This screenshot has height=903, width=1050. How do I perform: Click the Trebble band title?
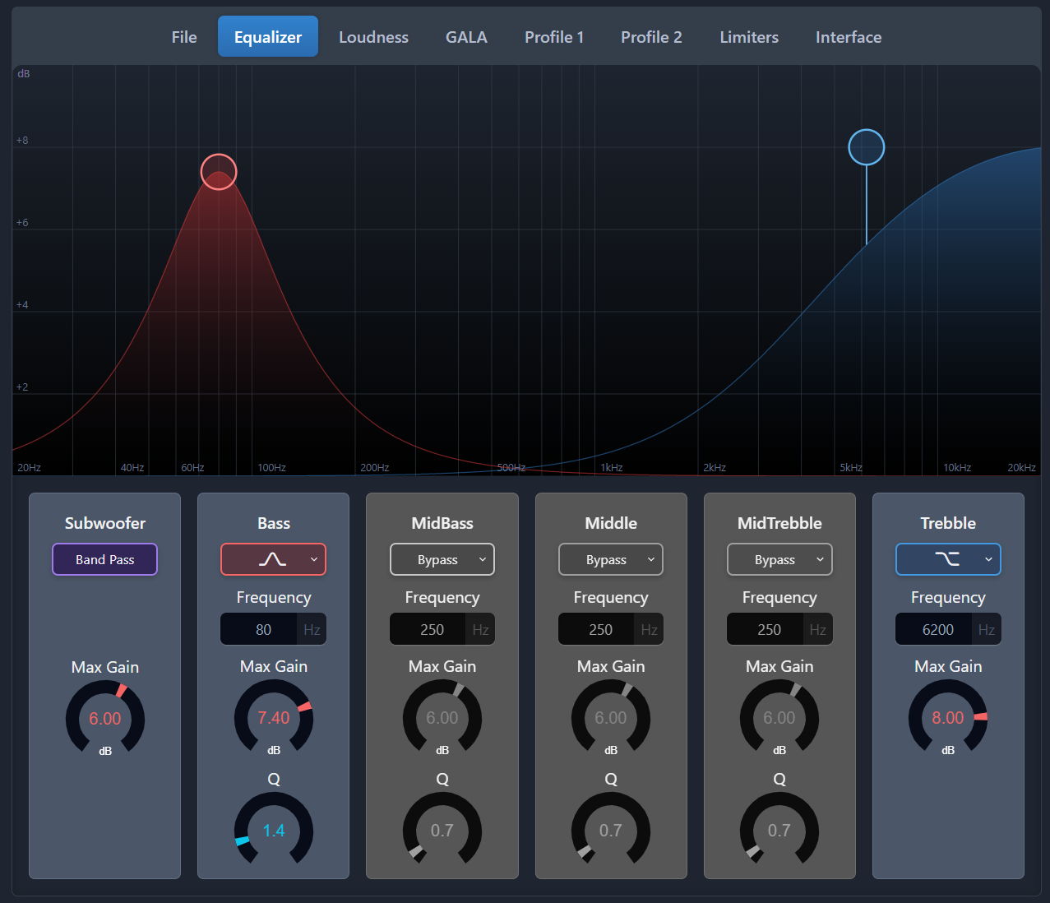tap(948, 523)
